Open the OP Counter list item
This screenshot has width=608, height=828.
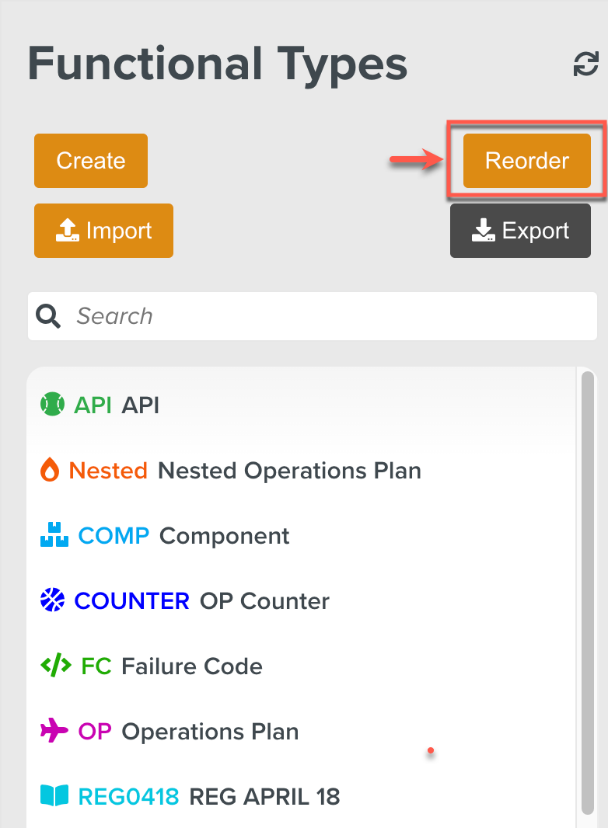click(264, 601)
